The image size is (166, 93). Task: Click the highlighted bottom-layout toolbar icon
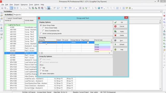coord(49,8)
